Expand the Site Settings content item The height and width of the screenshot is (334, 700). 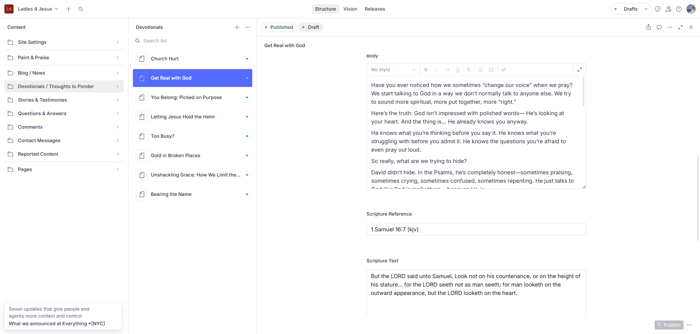tap(64, 42)
